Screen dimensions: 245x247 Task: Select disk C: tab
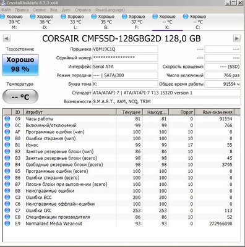coord(197,22)
